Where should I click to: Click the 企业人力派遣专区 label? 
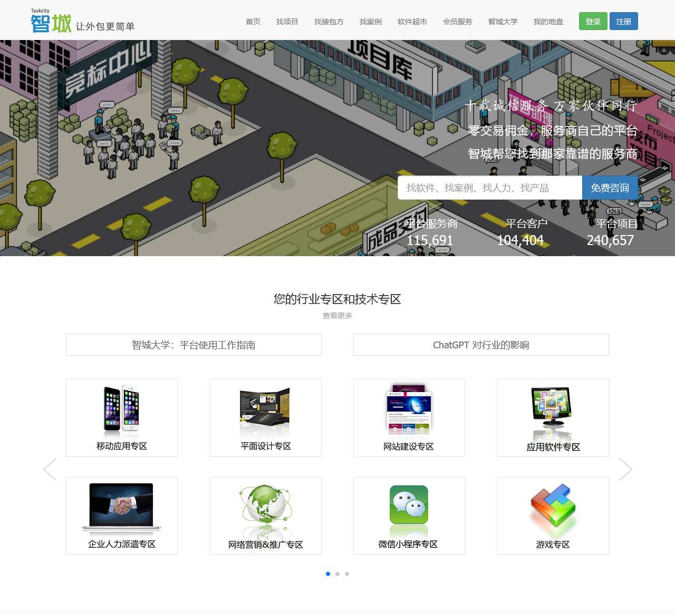[x=122, y=544]
